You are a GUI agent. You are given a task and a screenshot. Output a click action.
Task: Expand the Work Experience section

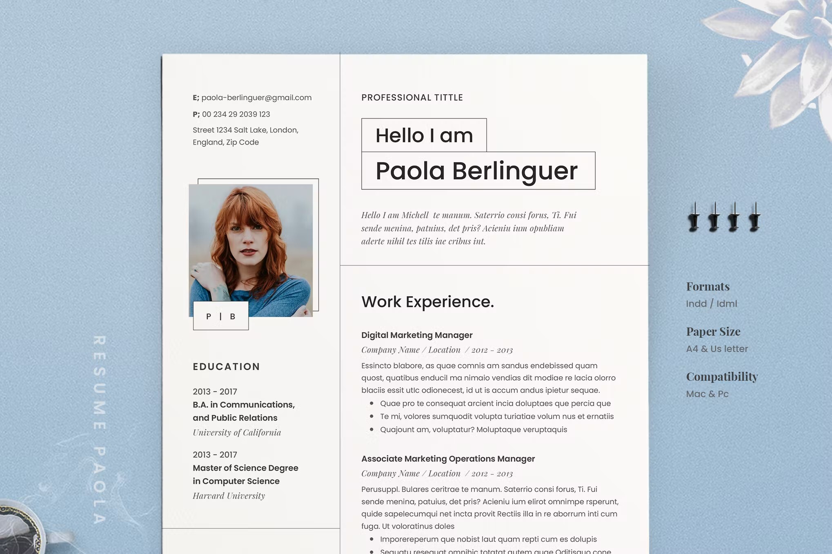click(x=427, y=302)
